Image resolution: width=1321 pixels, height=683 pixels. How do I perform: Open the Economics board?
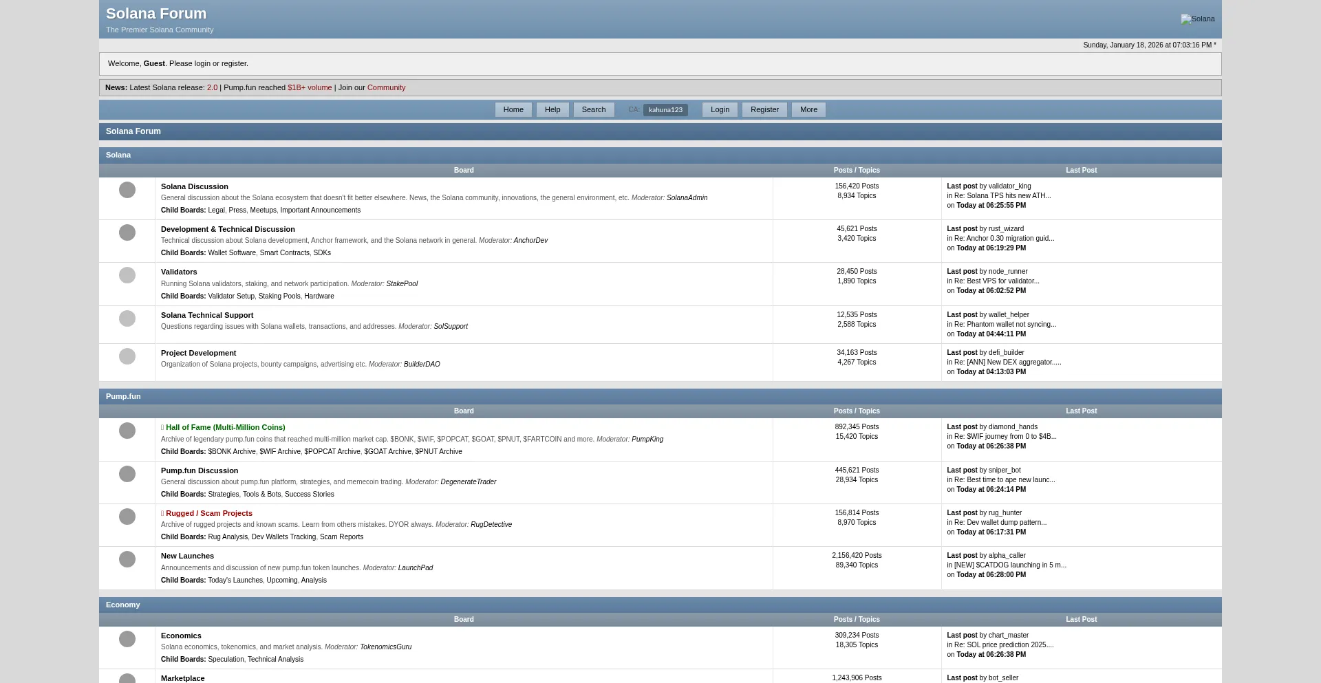click(x=181, y=636)
